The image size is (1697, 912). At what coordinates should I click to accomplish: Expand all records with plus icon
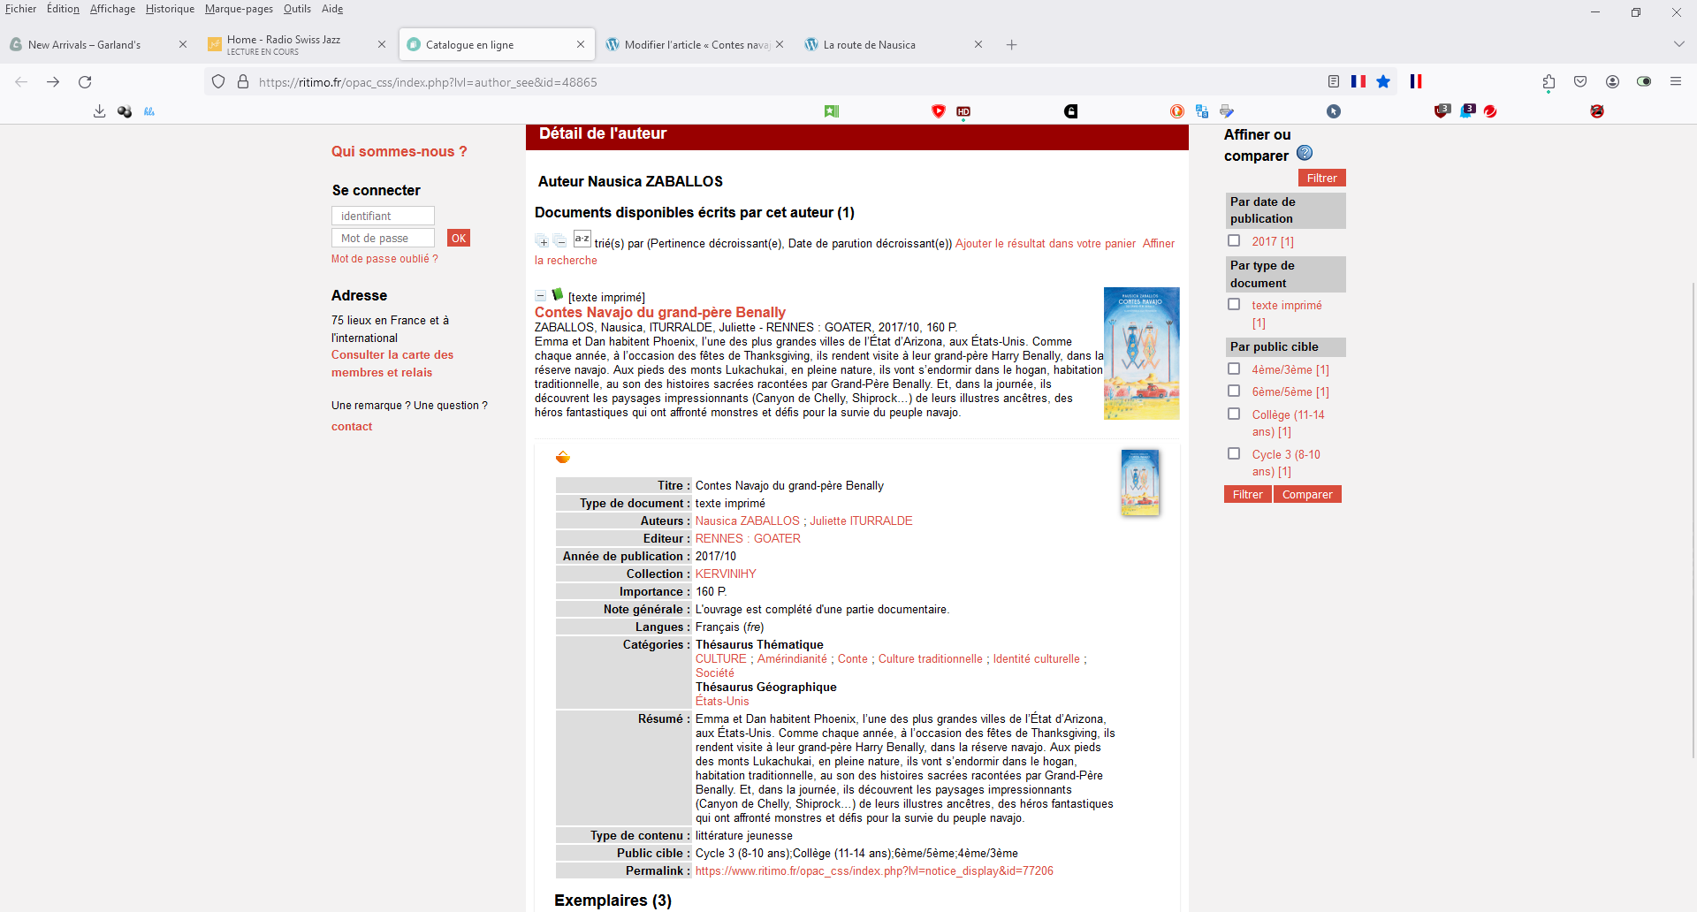[x=542, y=241]
